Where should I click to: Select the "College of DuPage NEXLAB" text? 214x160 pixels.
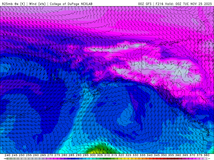coord(71,4)
